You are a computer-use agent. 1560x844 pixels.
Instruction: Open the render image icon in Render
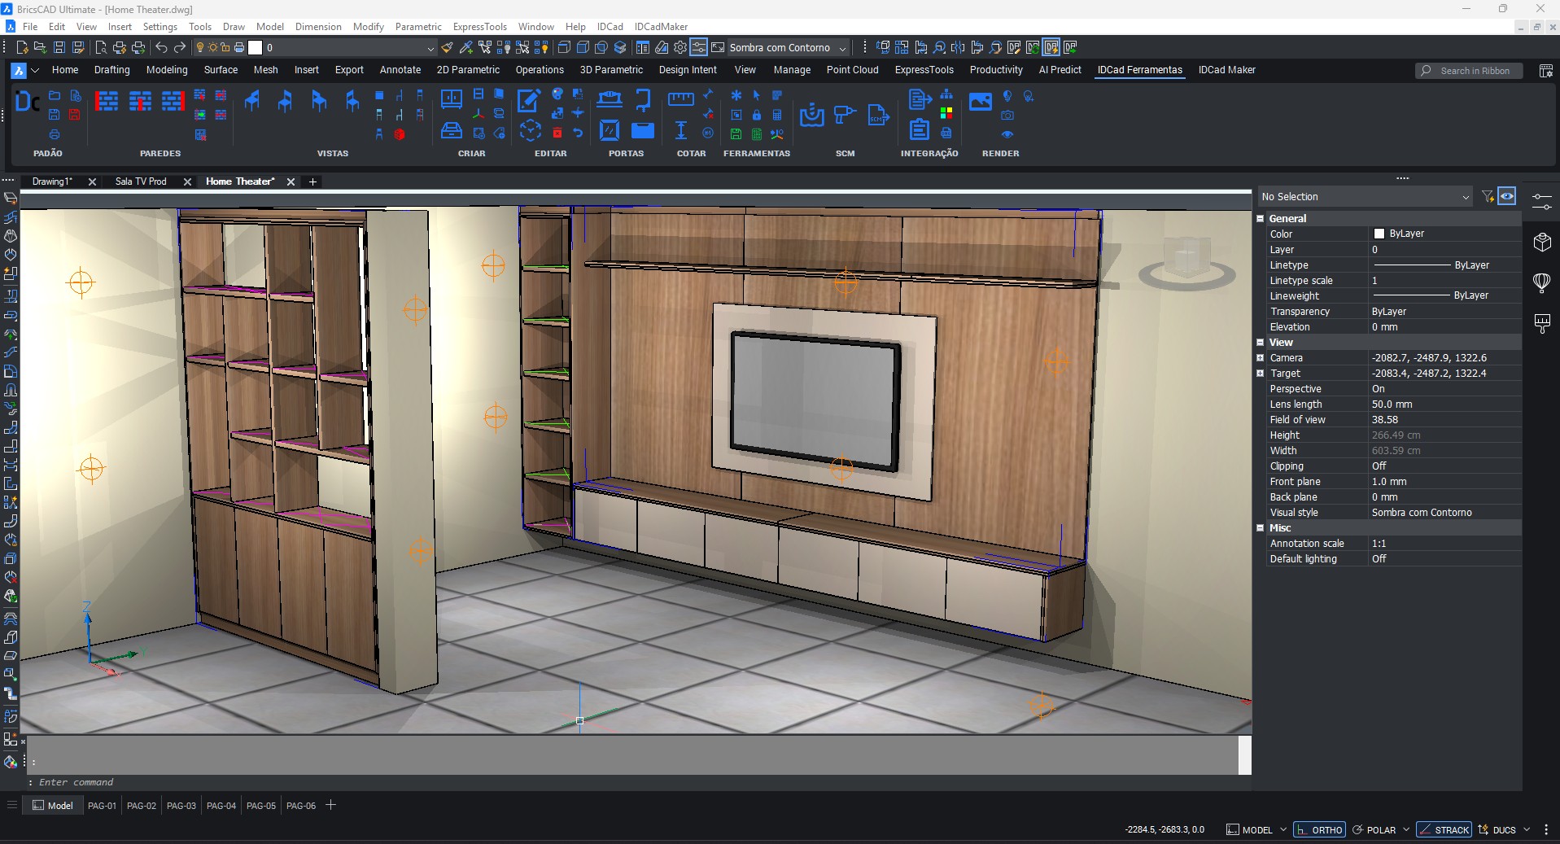pos(981,101)
